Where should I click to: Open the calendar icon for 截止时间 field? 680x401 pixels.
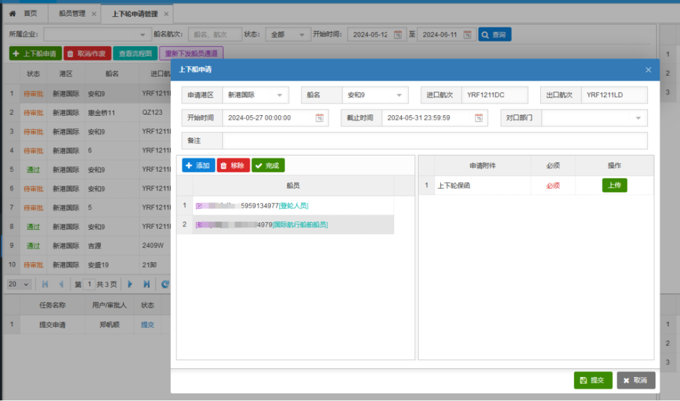(479, 118)
